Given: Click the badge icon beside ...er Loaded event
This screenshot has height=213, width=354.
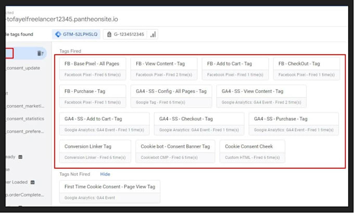Looking at the screenshot, I should 32,182.
